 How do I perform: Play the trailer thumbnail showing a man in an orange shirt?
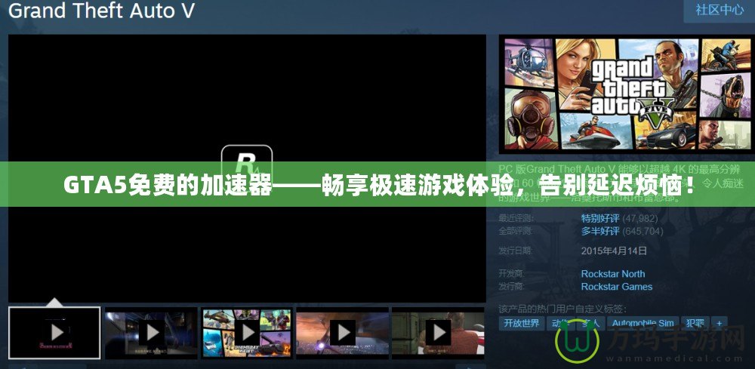[x=438, y=333]
